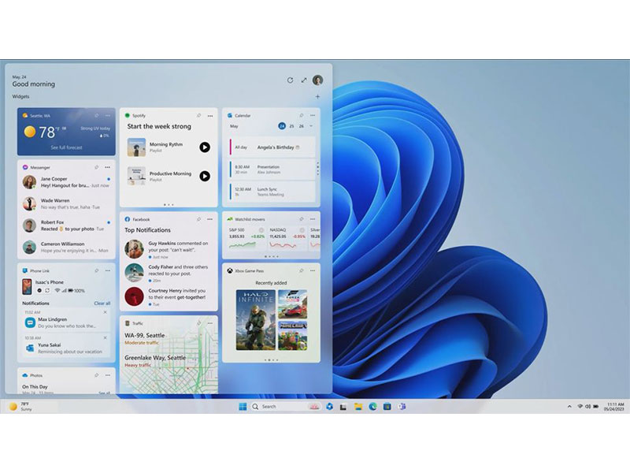The image size is (630, 473).
Task: Open Wade Warren's conversation
Action: click(x=66, y=203)
